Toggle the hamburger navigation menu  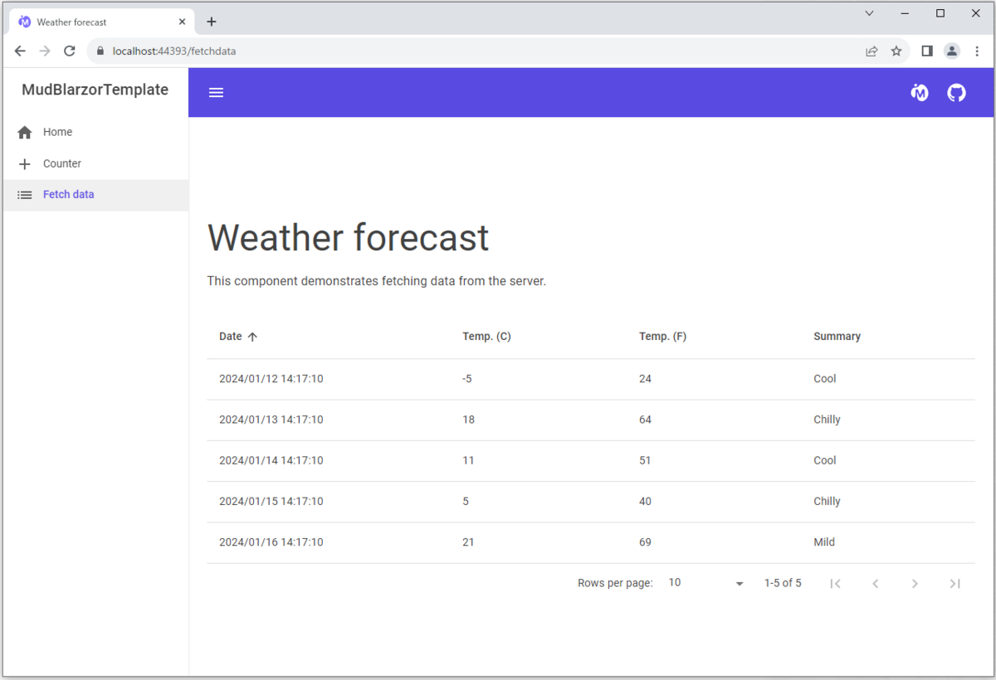(216, 93)
